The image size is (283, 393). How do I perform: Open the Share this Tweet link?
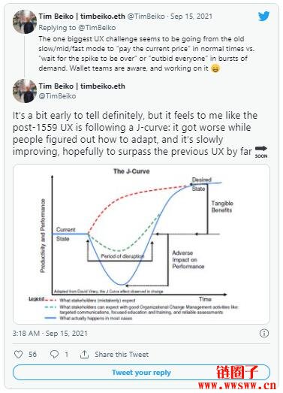122,355
